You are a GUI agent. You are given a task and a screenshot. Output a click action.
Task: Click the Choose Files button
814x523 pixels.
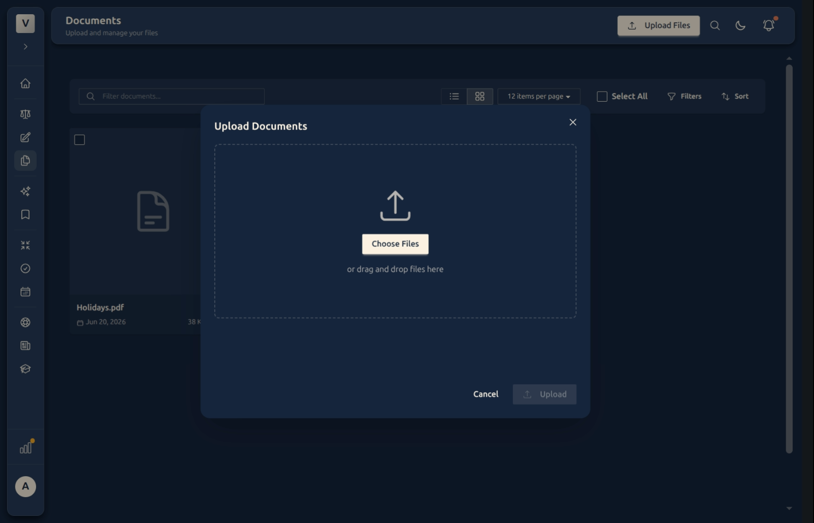click(x=395, y=244)
